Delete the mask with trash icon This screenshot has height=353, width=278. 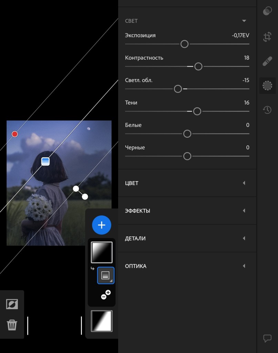click(12, 325)
